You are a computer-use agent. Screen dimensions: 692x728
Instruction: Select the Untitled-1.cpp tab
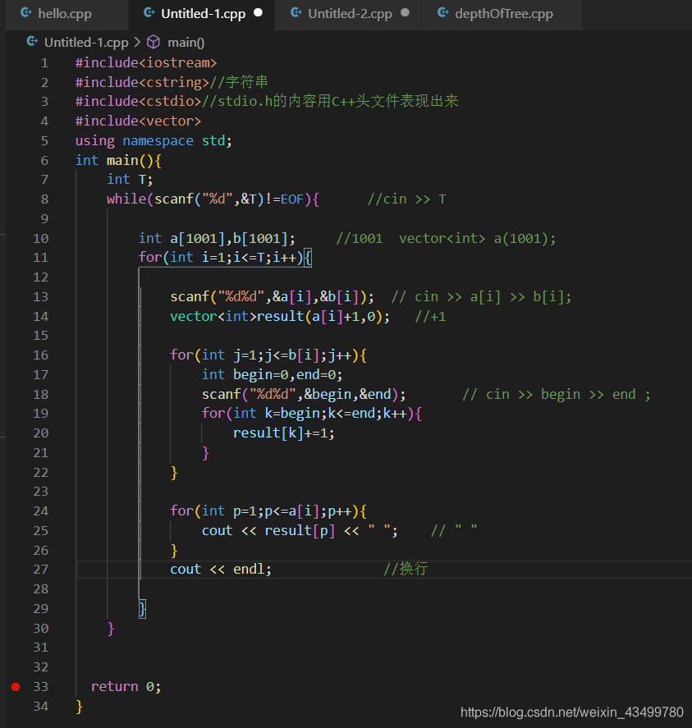(203, 14)
